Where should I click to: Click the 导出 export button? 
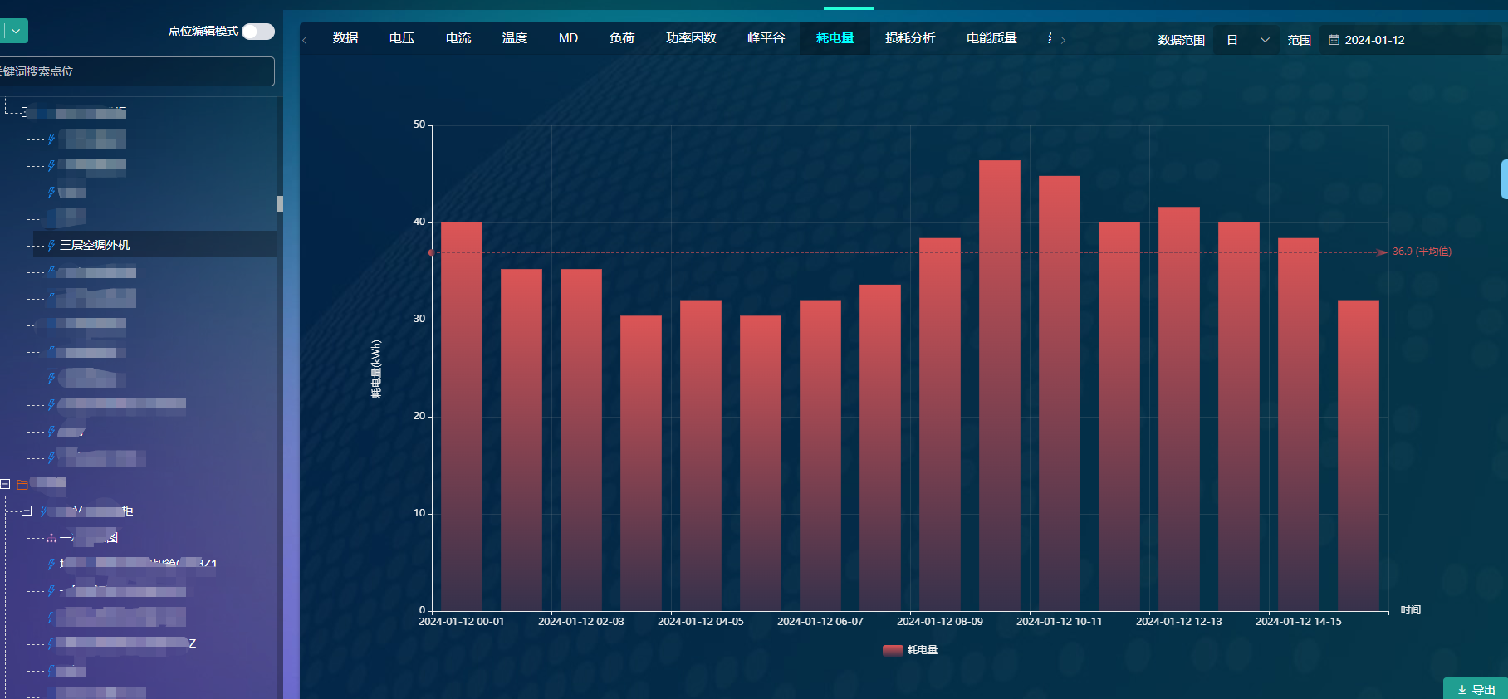click(1476, 689)
